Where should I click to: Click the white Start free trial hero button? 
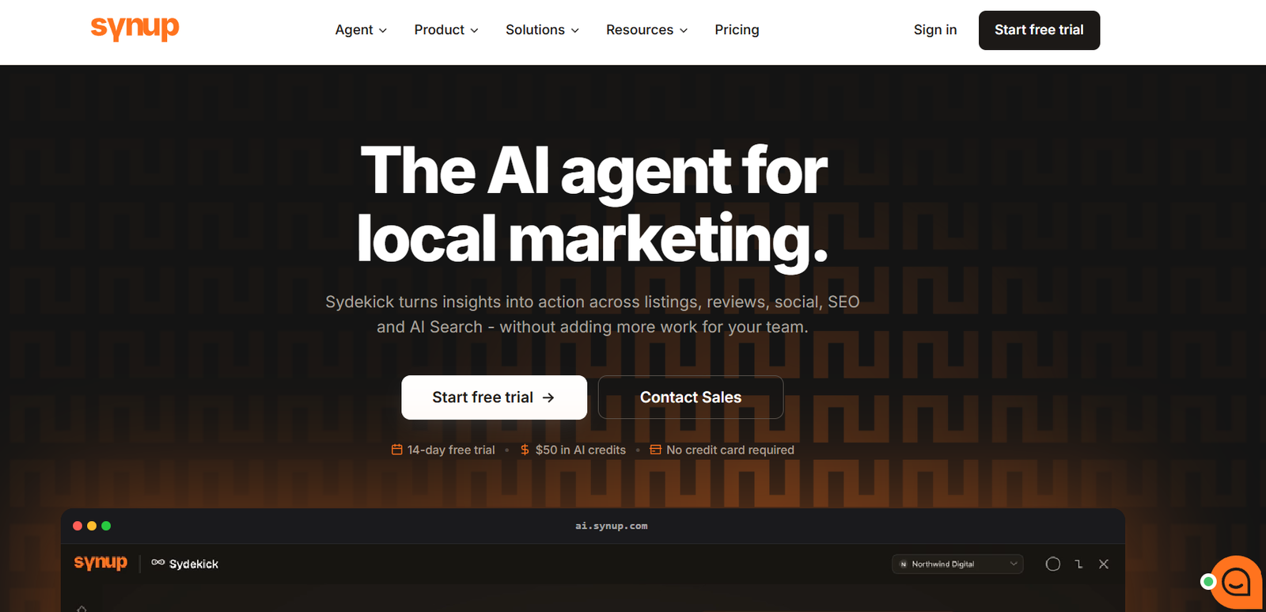pos(494,397)
